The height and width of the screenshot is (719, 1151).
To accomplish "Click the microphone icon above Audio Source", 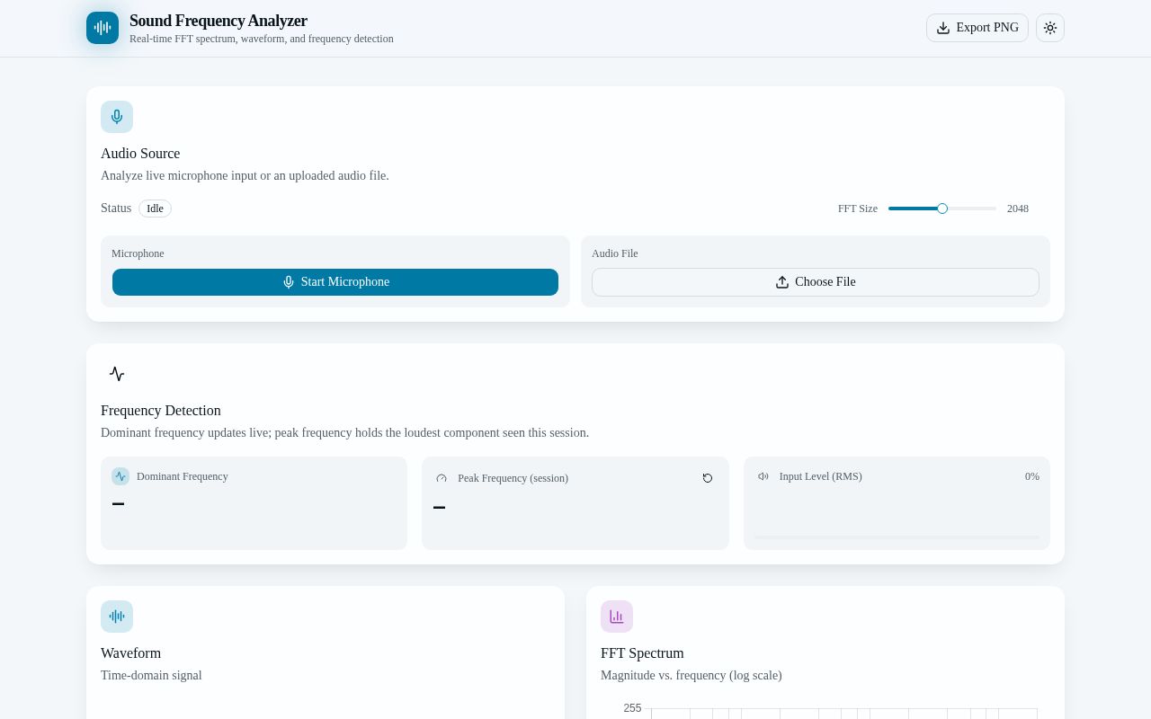I will coord(117,117).
